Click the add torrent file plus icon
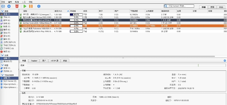Screen dimensions: 227x105 point(9,6)
